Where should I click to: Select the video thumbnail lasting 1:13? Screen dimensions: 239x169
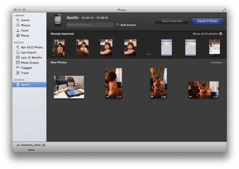114,83
